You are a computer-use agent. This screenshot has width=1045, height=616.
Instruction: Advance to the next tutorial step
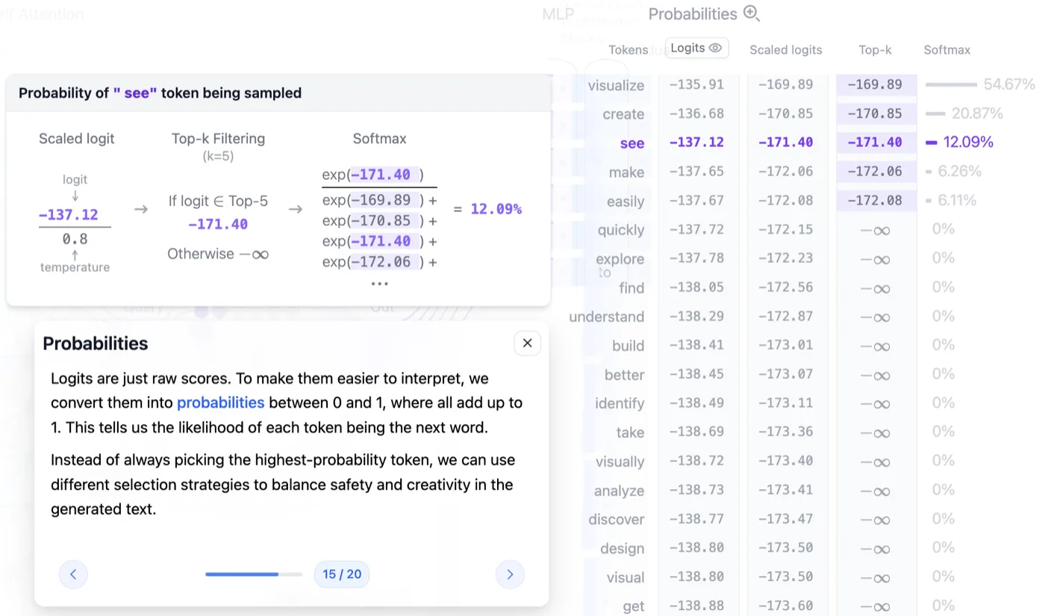pyautogui.click(x=510, y=574)
